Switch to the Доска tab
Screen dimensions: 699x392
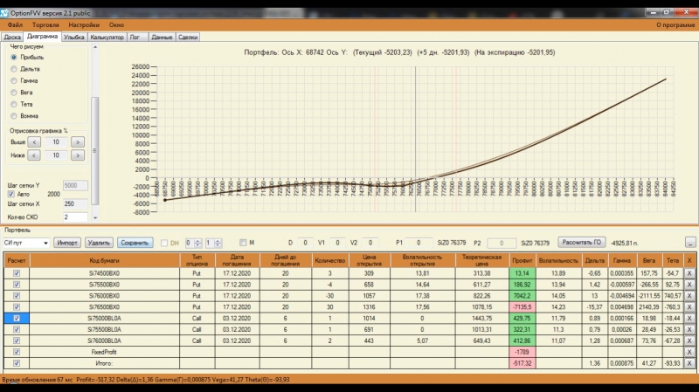tap(12, 38)
